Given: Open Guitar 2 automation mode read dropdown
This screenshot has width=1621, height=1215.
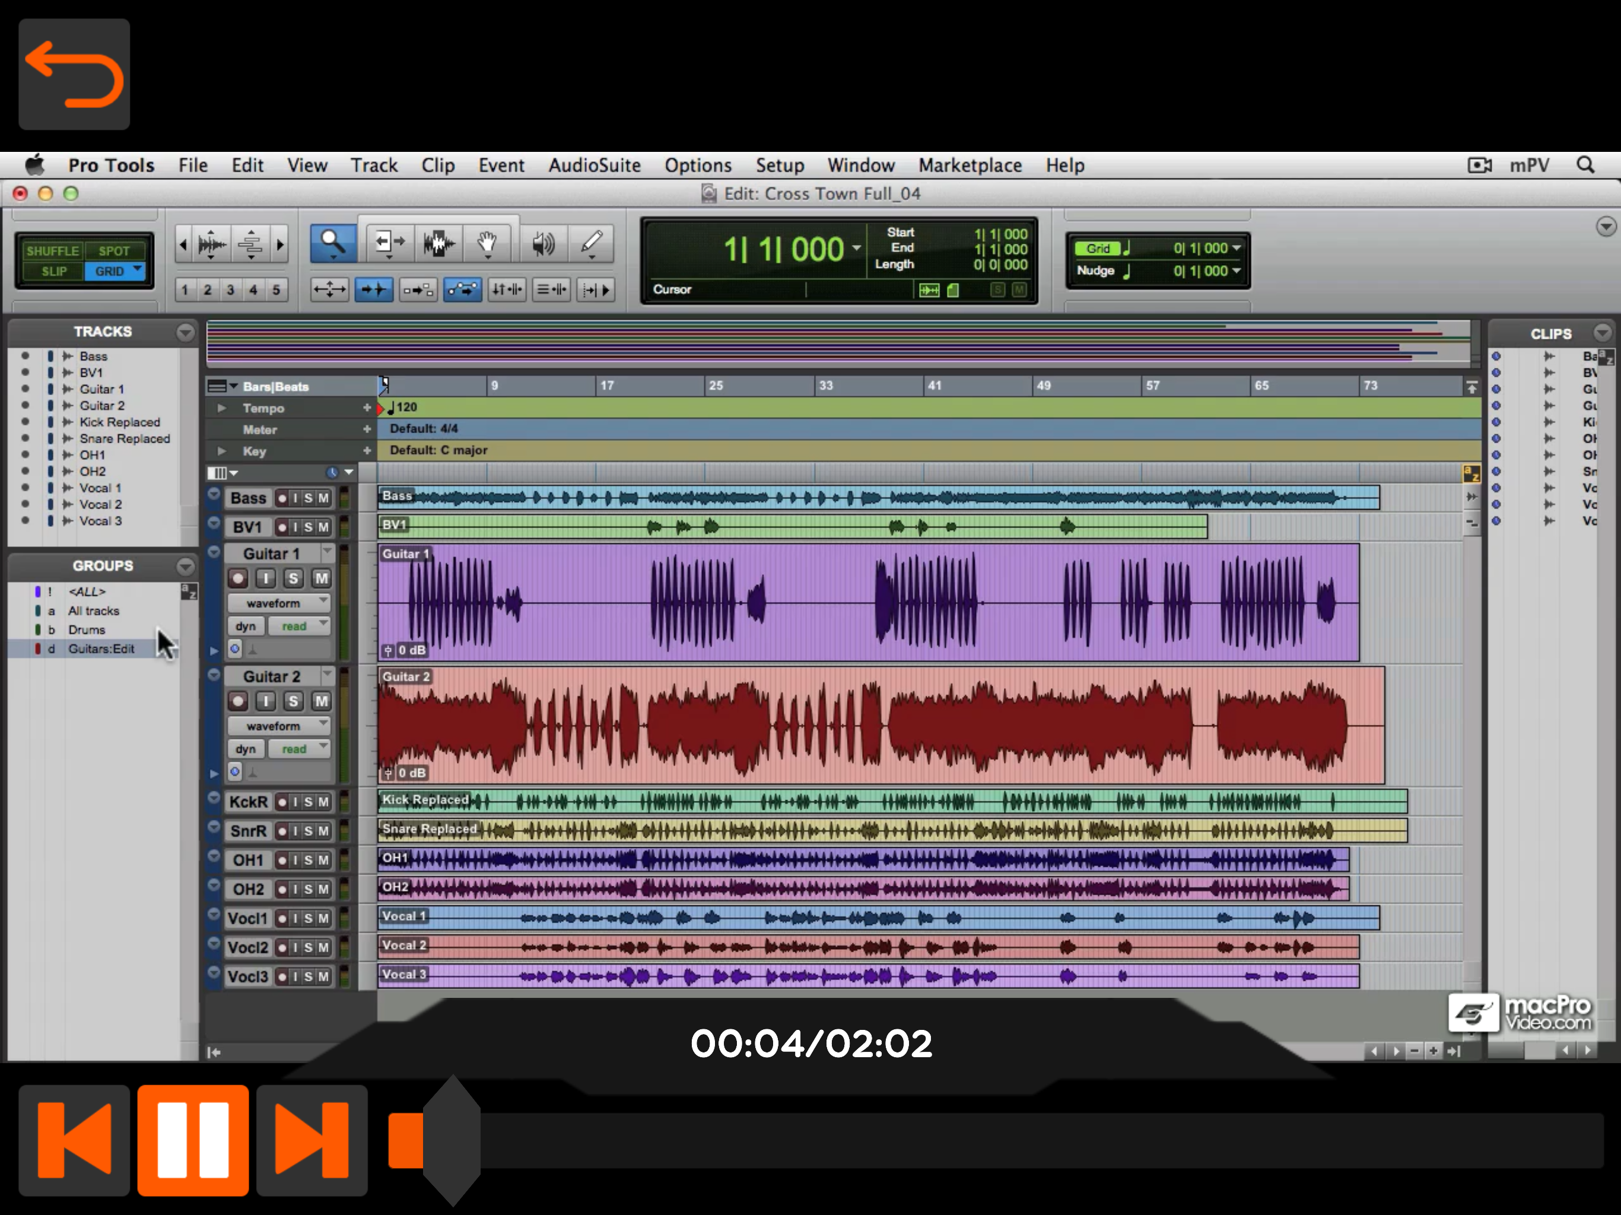Looking at the screenshot, I should [299, 749].
